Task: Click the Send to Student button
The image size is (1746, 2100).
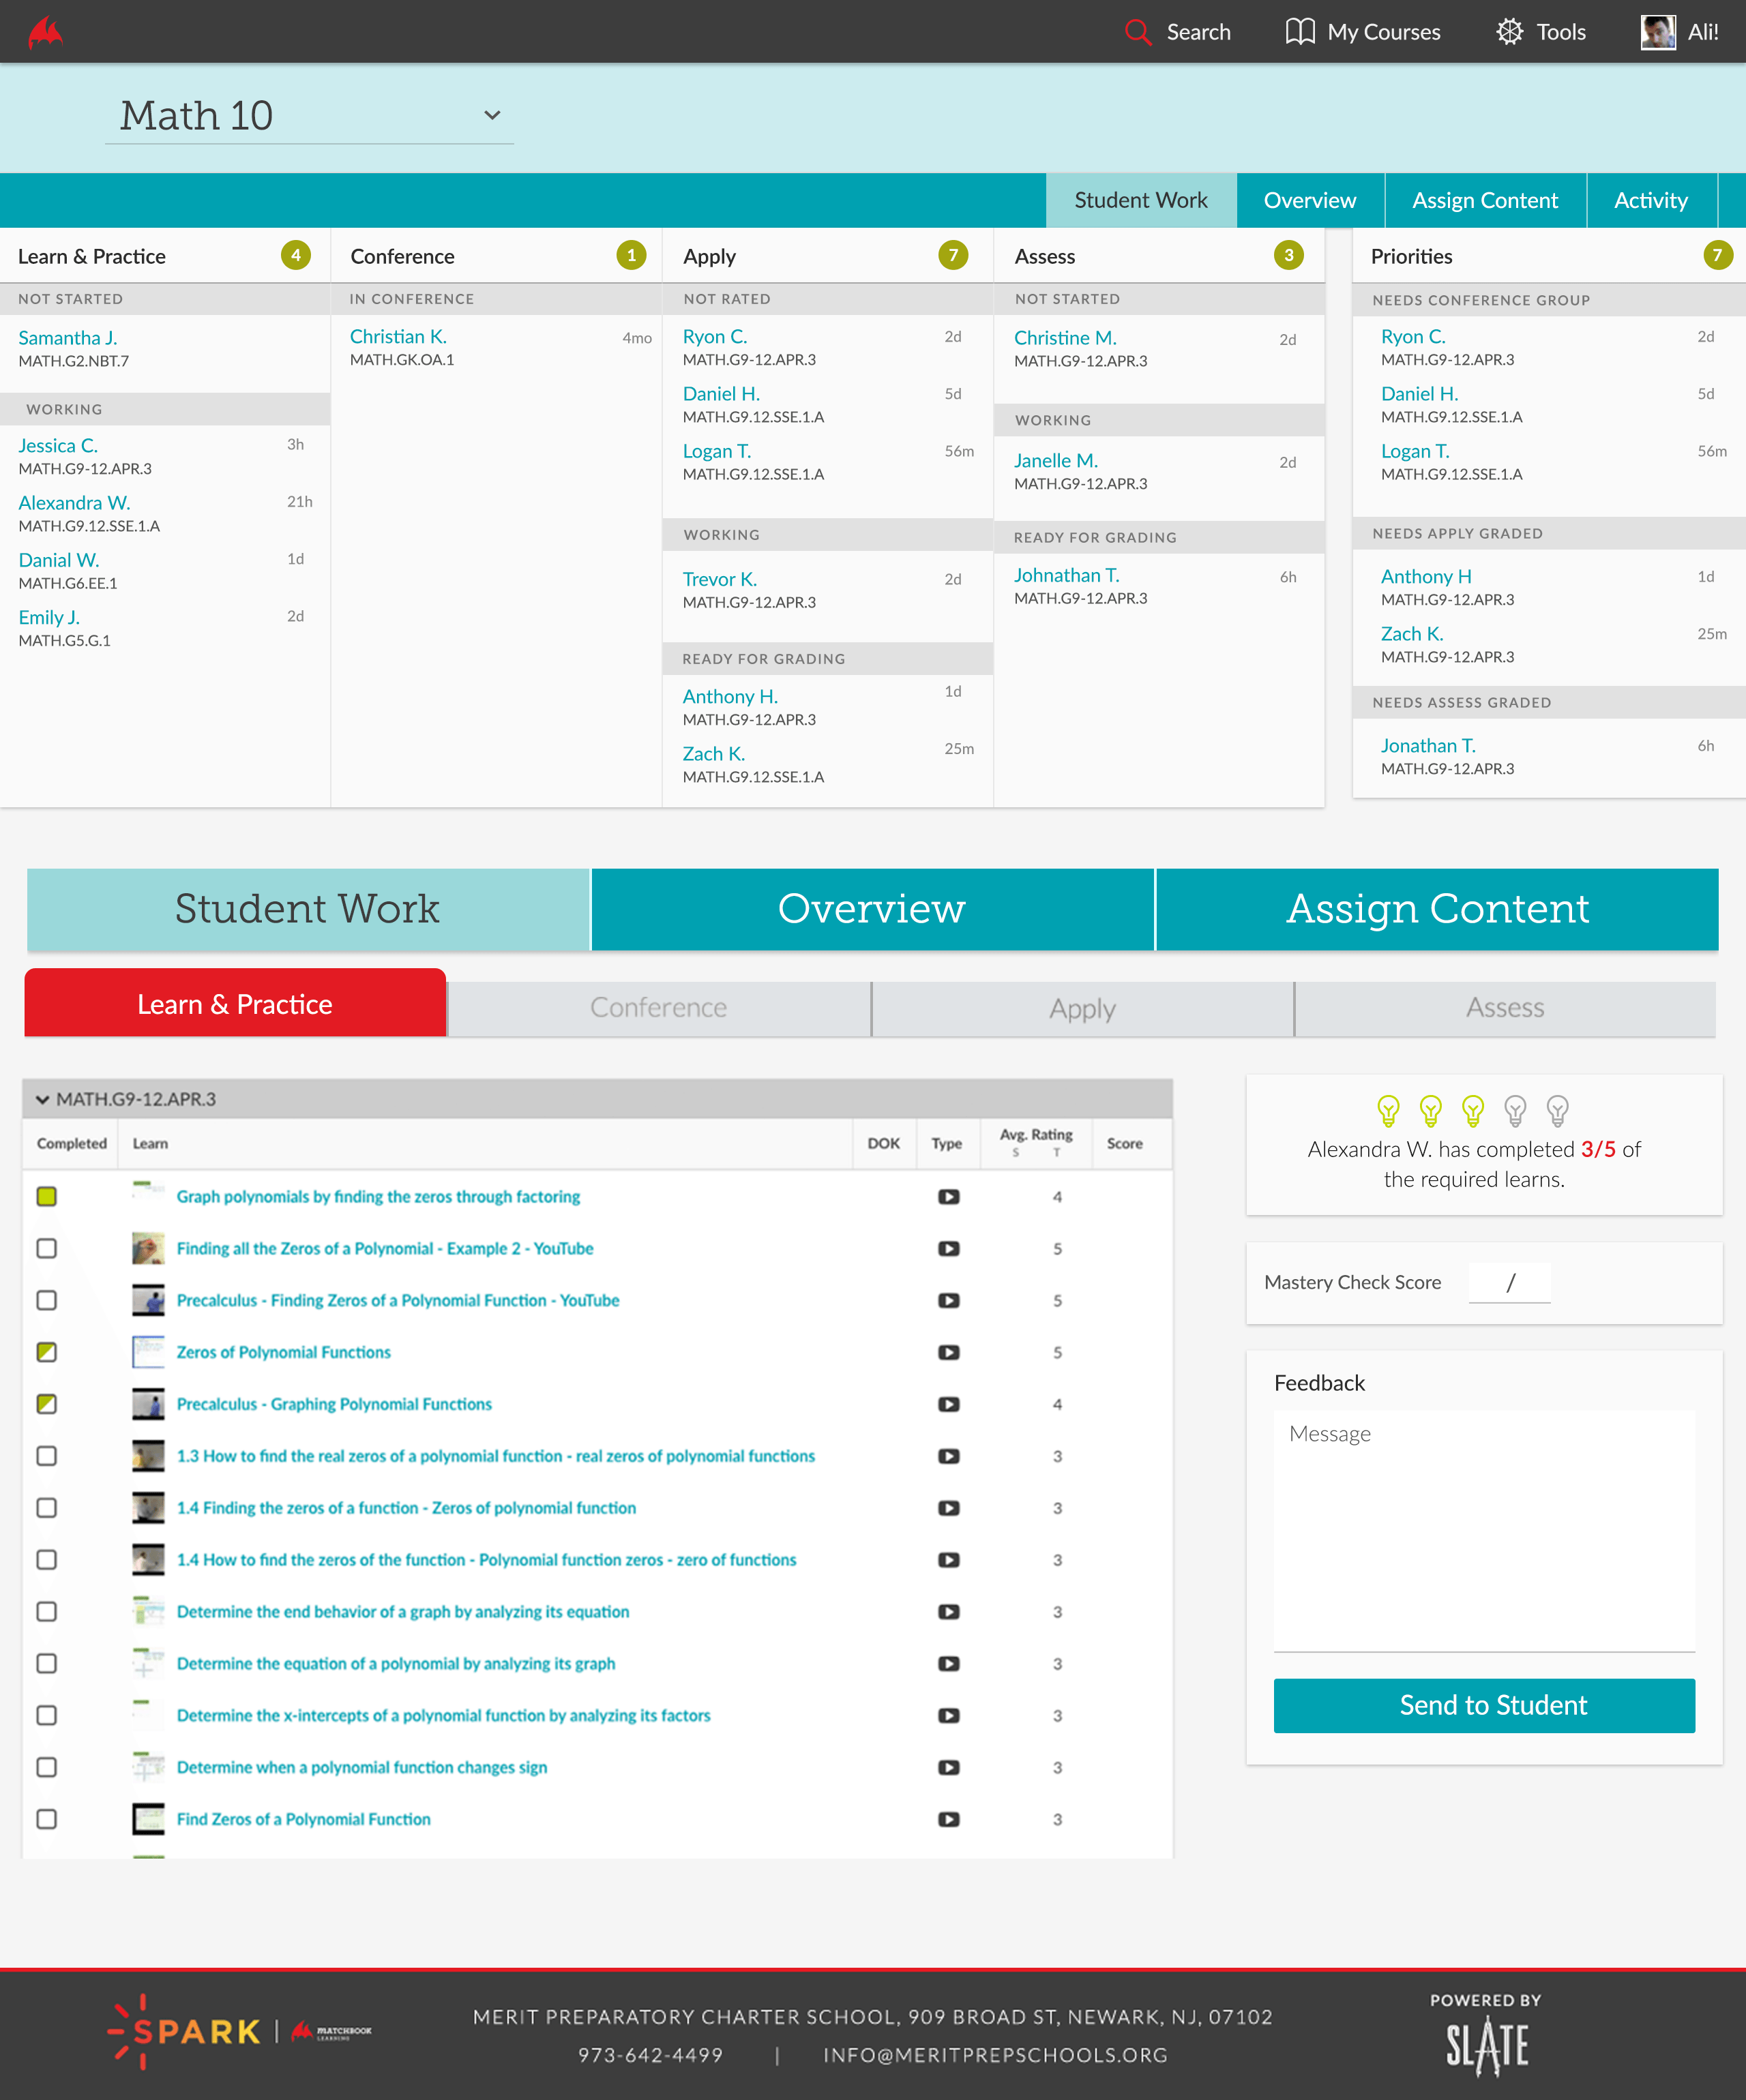Action: [x=1484, y=1706]
